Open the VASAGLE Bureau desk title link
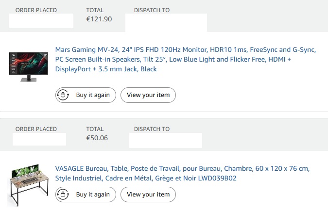Viewport: 328px width, 212px height. (x=182, y=173)
